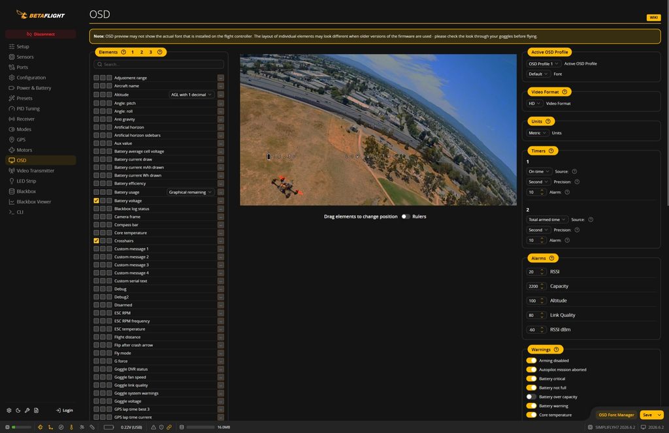Enable Battery over capacity warning

tap(531, 397)
